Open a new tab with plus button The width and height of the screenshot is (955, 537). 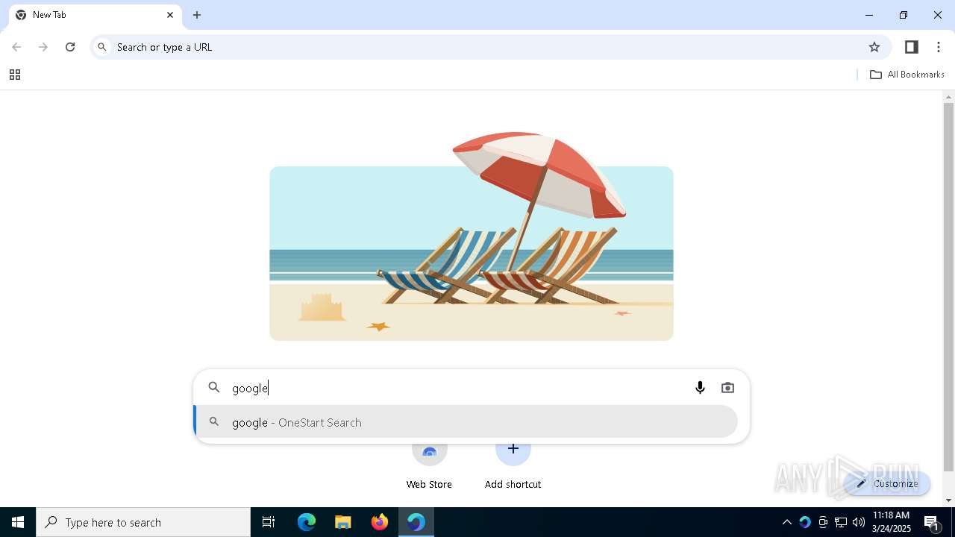(x=197, y=15)
